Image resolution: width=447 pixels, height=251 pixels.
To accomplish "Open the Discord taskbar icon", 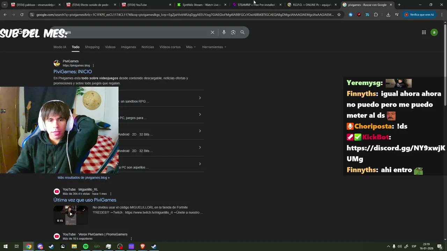I will (x=40, y=246).
